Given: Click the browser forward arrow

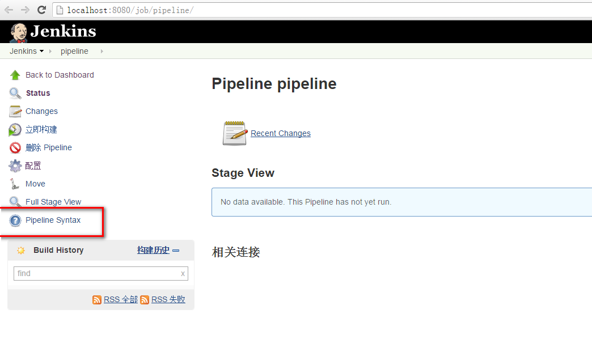Looking at the screenshot, I should (25, 10).
